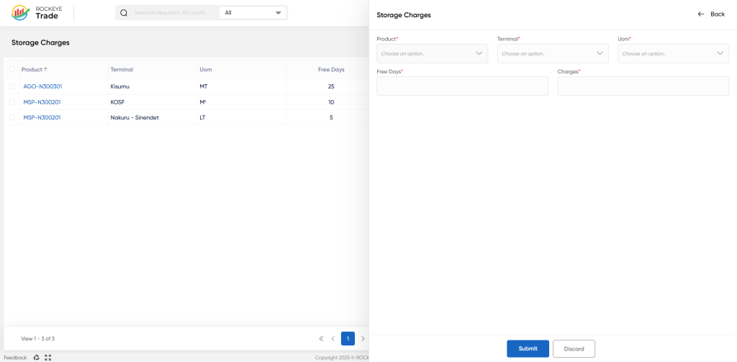Click the Submit button

(x=528, y=349)
